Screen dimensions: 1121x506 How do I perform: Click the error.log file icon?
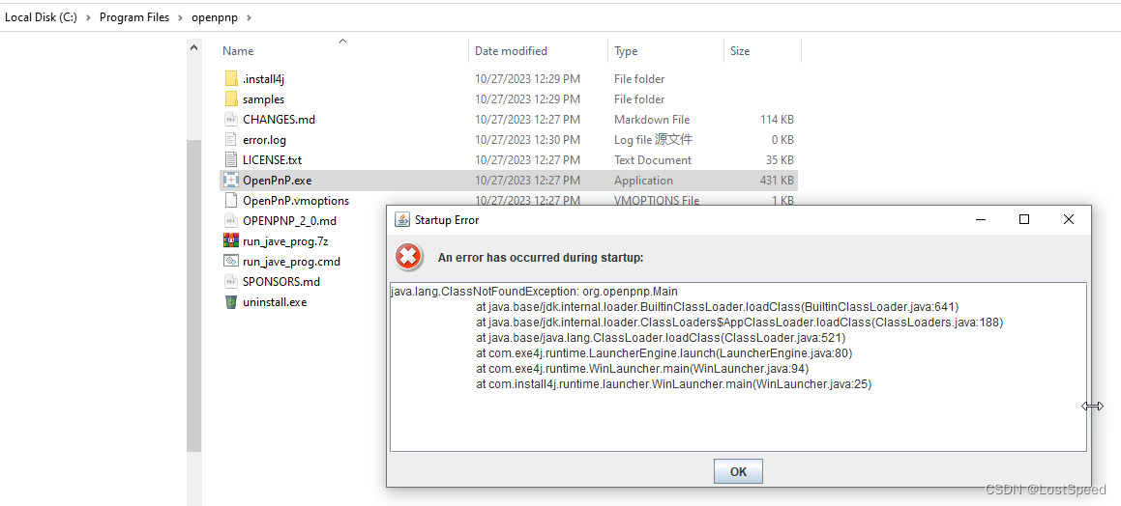tap(231, 140)
